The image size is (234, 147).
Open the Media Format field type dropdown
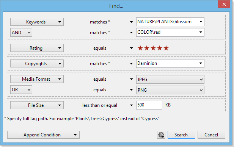pos(37,79)
